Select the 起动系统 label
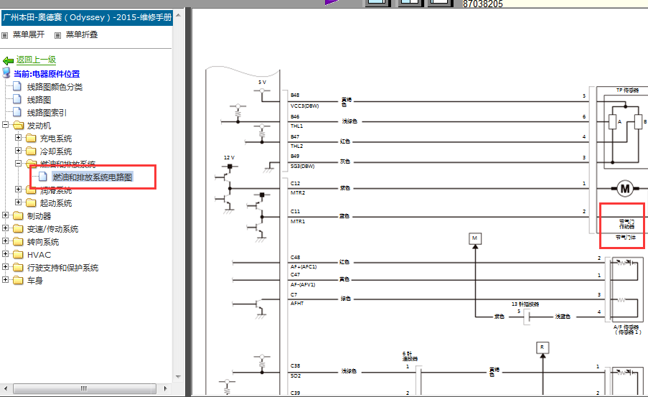 (x=56, y=203)
